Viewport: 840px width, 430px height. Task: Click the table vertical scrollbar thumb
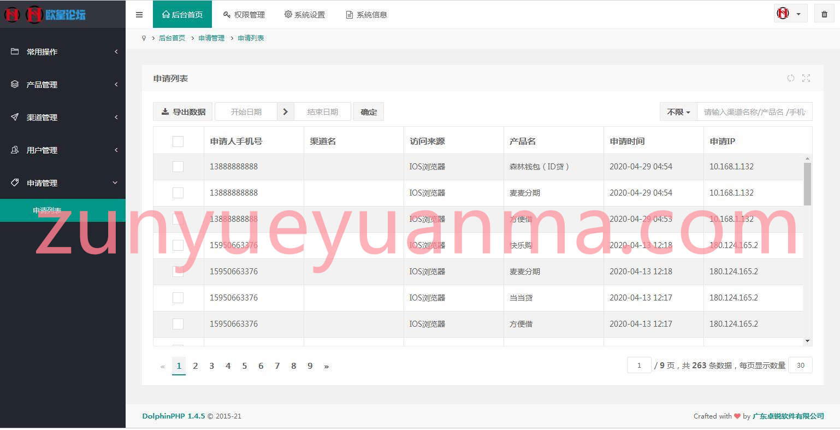807,184
